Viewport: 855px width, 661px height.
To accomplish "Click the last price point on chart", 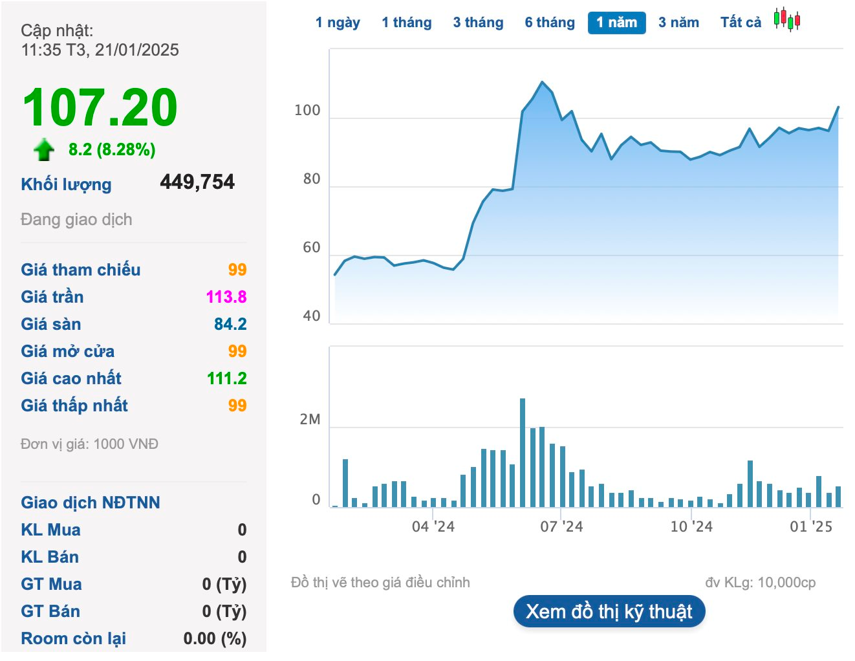I will pos(838,107).
